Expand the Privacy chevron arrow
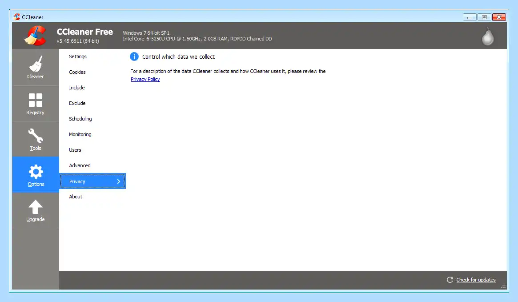This screenshot has height=302, width=518. point(119,181)
